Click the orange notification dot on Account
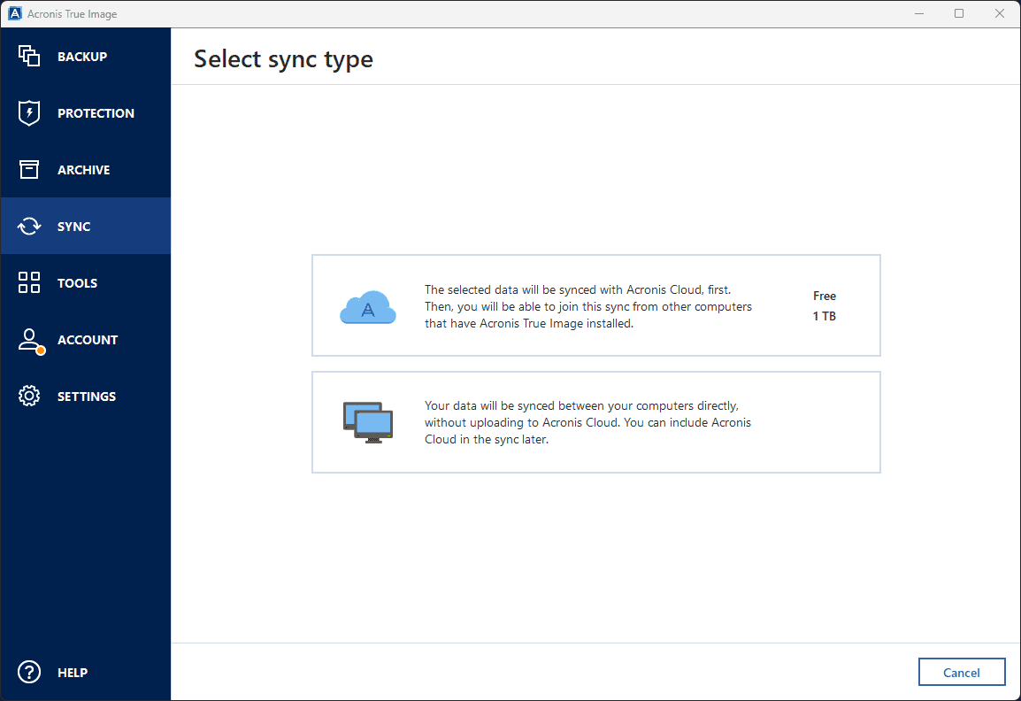1021x701 pixels. pyautogui.click(x=41, y=350)
